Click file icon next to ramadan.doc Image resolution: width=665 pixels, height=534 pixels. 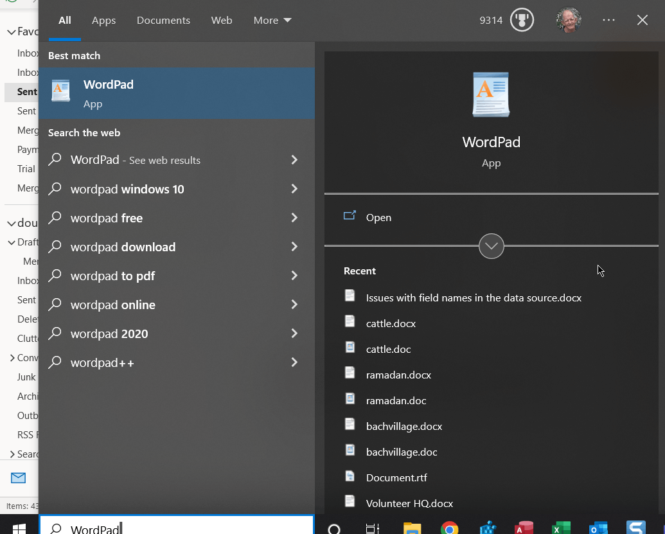[x=350, y=398]
